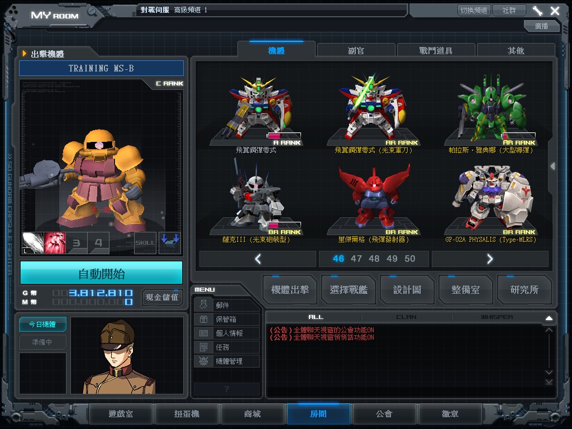Click the 社群 button
This screenshot has height=429, width=572.
click(509, 10)
